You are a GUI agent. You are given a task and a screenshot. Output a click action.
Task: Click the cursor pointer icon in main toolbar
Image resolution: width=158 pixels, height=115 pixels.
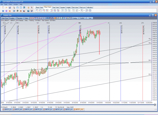pyautogui.click(x=32, y=8)
